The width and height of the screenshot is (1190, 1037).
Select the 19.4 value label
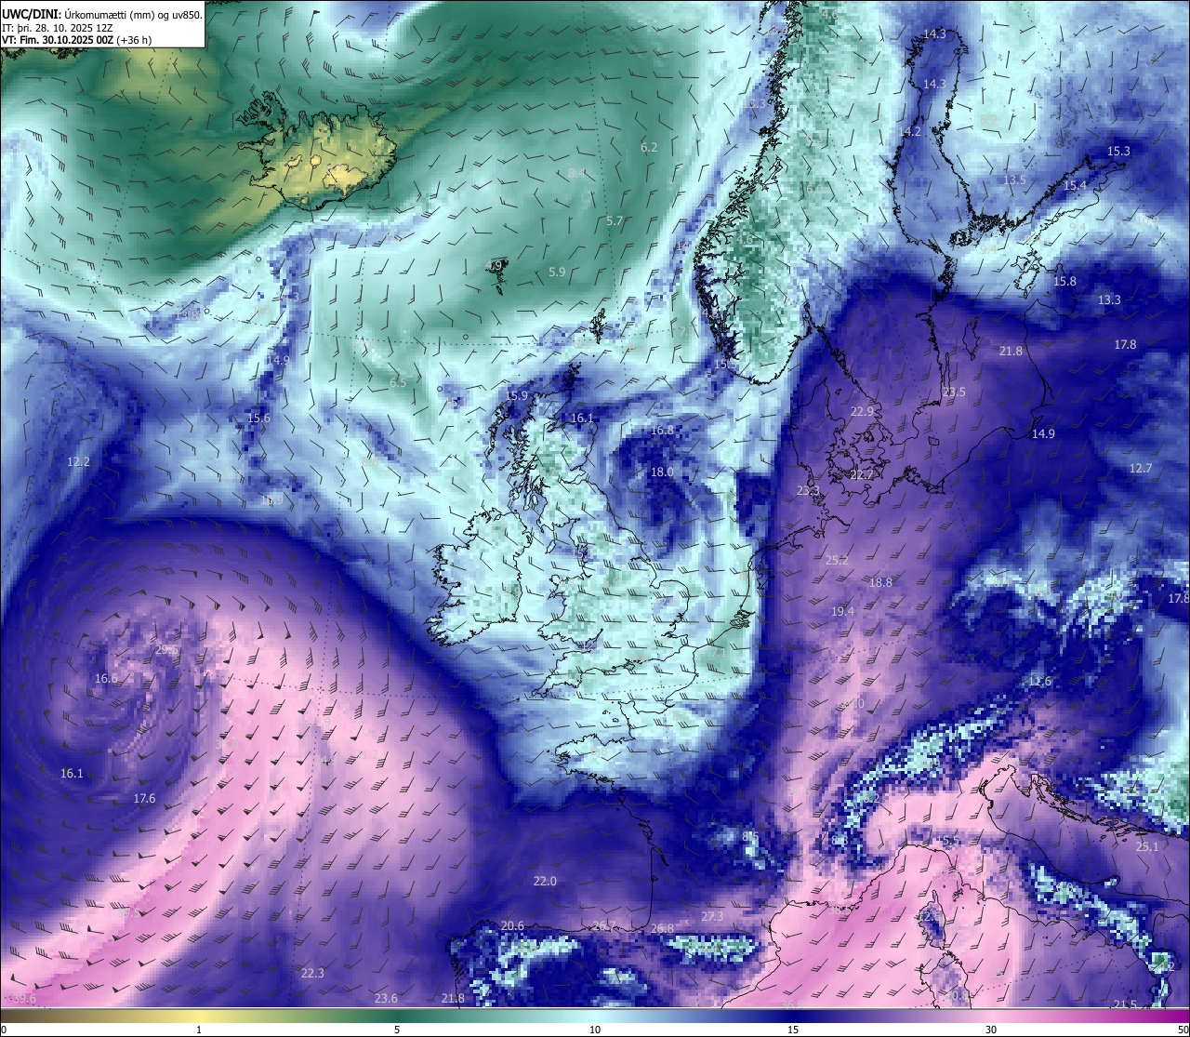pos(842,611)
